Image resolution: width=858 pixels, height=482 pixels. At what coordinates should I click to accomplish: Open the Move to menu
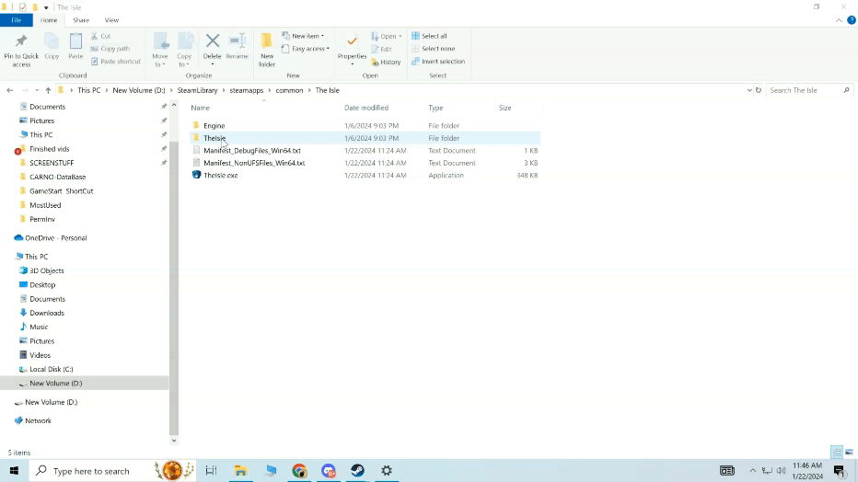[x=160, y=51]
